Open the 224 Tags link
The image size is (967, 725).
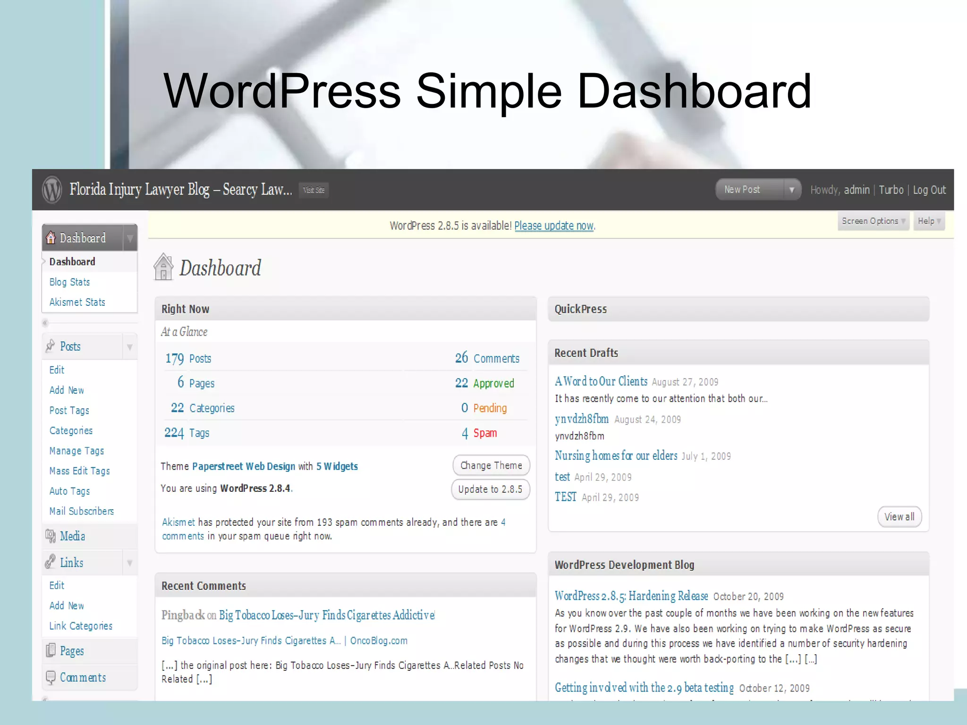(x=187, y=433)
